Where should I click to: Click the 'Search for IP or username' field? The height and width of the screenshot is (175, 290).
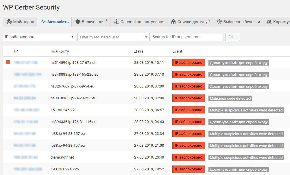187,37
